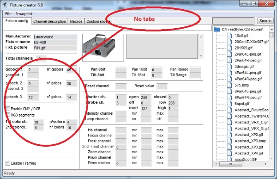Click the Fixt. picture field F01.gif
Screen dimensions: 277x179
click(x=55, y=48)
